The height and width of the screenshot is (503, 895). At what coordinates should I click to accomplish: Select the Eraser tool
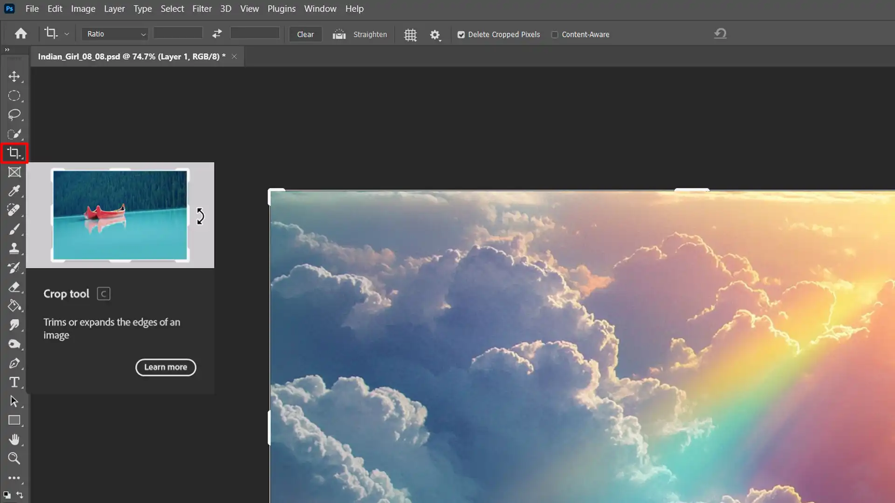14,286
